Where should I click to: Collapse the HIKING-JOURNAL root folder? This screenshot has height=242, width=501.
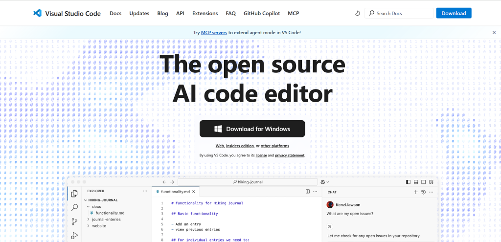[x=86, y=200]
